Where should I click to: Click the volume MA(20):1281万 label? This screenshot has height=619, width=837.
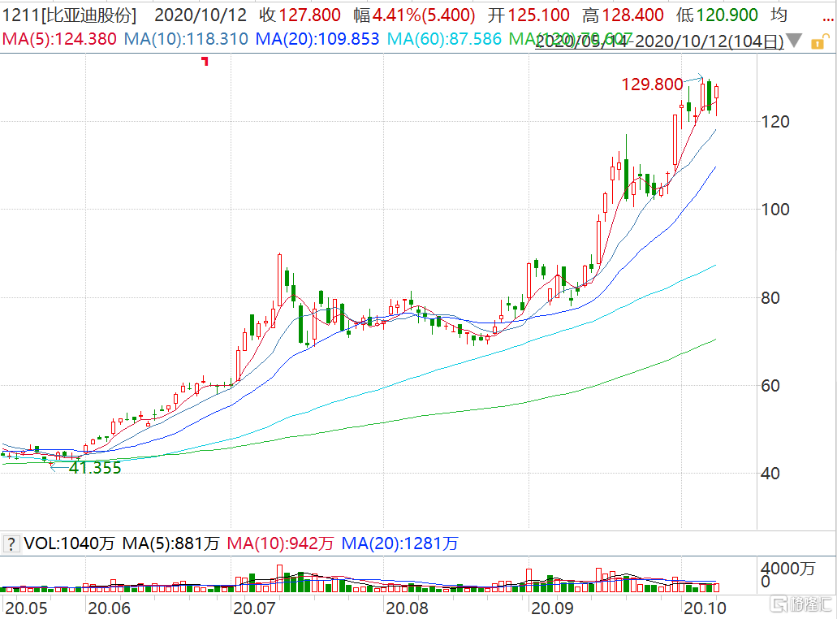(399, 543)
